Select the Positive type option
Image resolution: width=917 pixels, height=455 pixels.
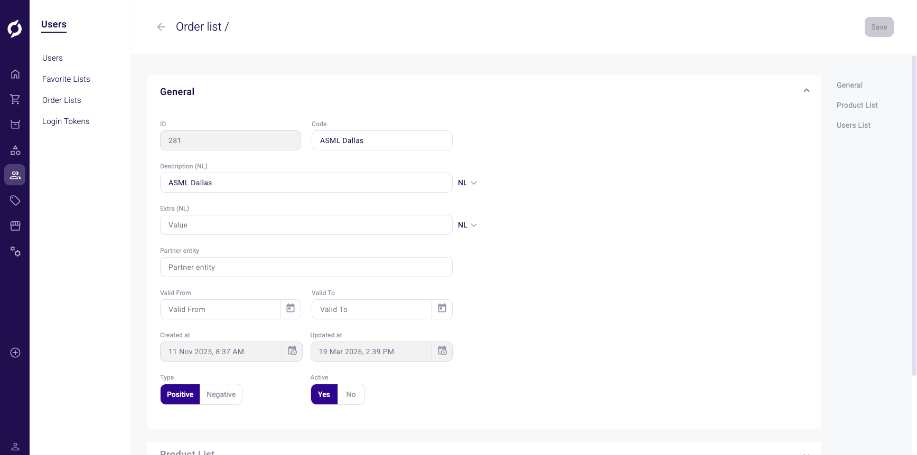tap(180, 394)
